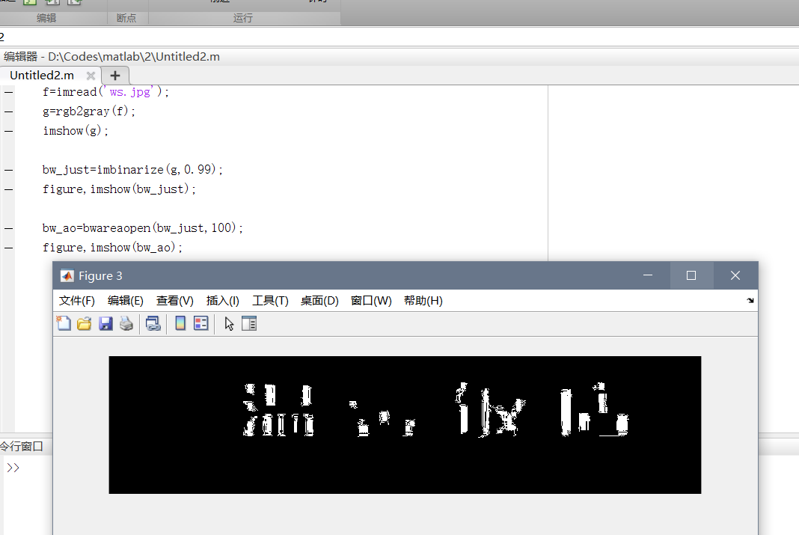Image resolution: width=799 pixels, height=535 pixels.
Task: Set breakpoint on the bw_ao=bwareaopen line dash
Action: point(9,228)
